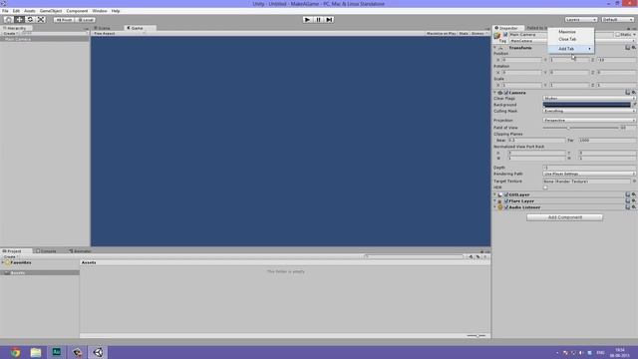Open the Culling Mask dropdown
This screenshot has width=638, height=359.
[x=589, y=111]
